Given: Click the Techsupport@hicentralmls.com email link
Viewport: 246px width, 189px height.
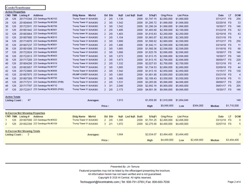Looking at the screenshot, I should [x=100, y=182].
